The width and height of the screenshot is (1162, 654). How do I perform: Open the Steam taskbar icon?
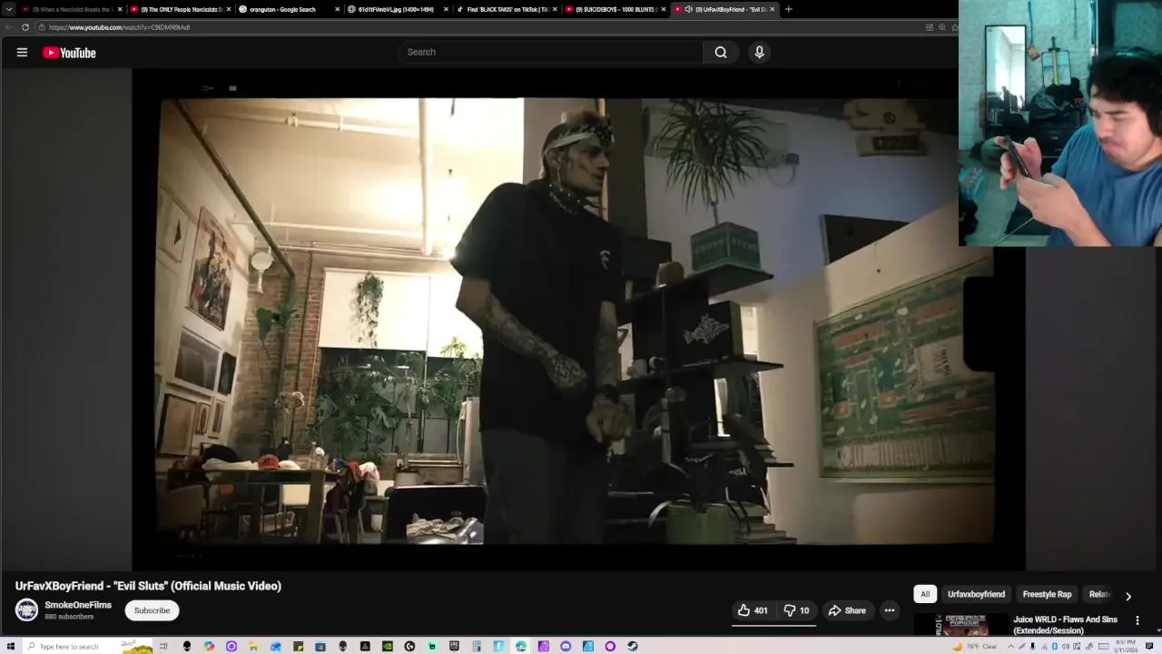point(632,646)
